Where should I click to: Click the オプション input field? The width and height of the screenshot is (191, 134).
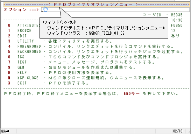pyautogui.click(x=115, y=9)
